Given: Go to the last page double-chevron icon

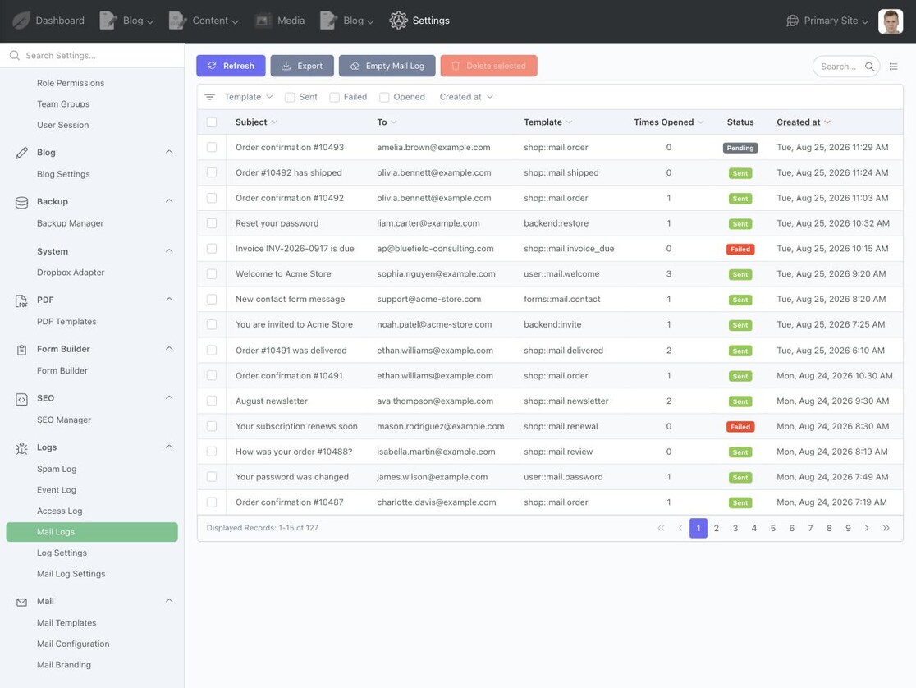Looking at the screenshot, I should click(886, 528).
